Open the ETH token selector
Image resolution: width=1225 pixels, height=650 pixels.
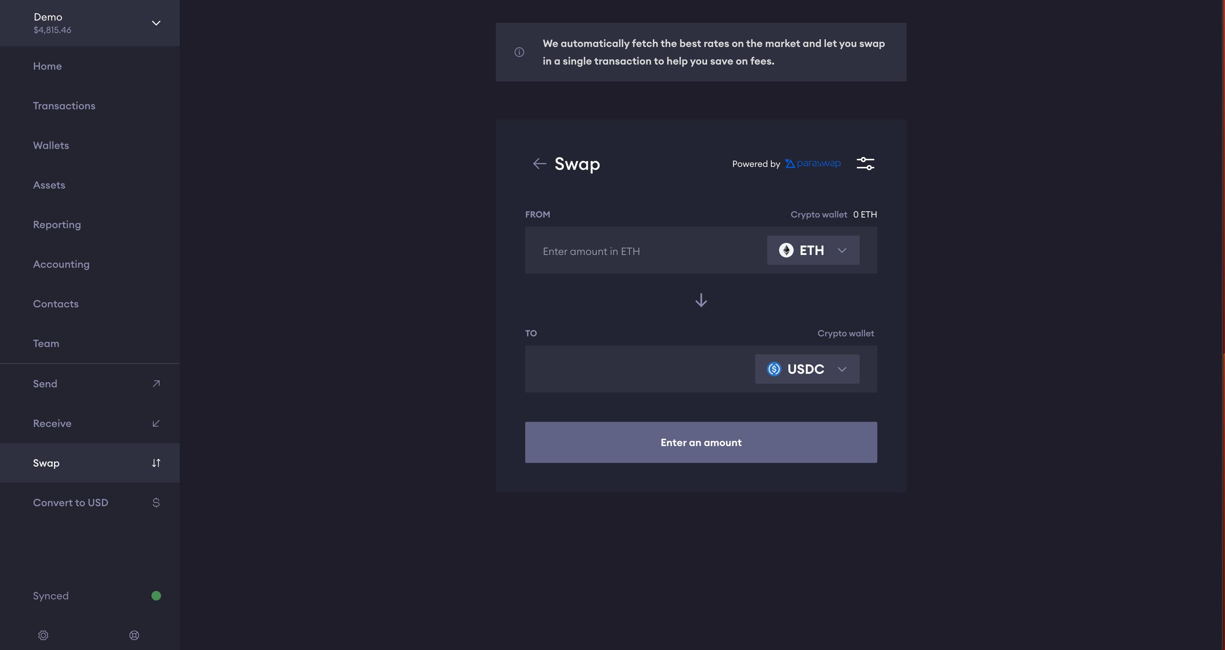[x=813, y=251]
